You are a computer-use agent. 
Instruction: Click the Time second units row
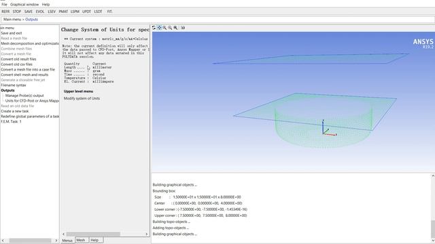[x=84, y=75]
